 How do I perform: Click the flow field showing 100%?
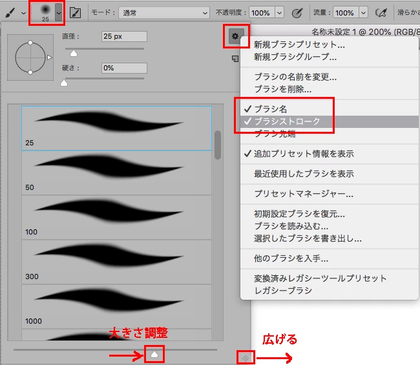coord(346,12)
